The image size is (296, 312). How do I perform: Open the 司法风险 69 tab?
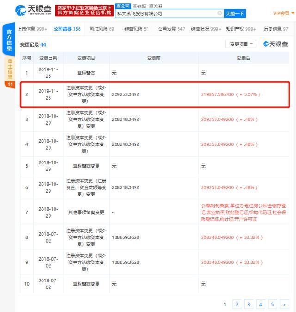(x=102, y=29)
